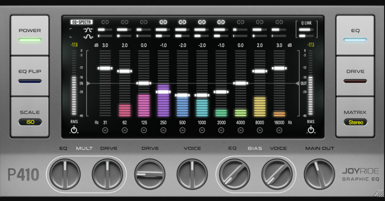Image resolution: width=385 pixels, height=201 pixels.
Task: Toggle the EQ FLIP button
Action: (x=30, y=76)
